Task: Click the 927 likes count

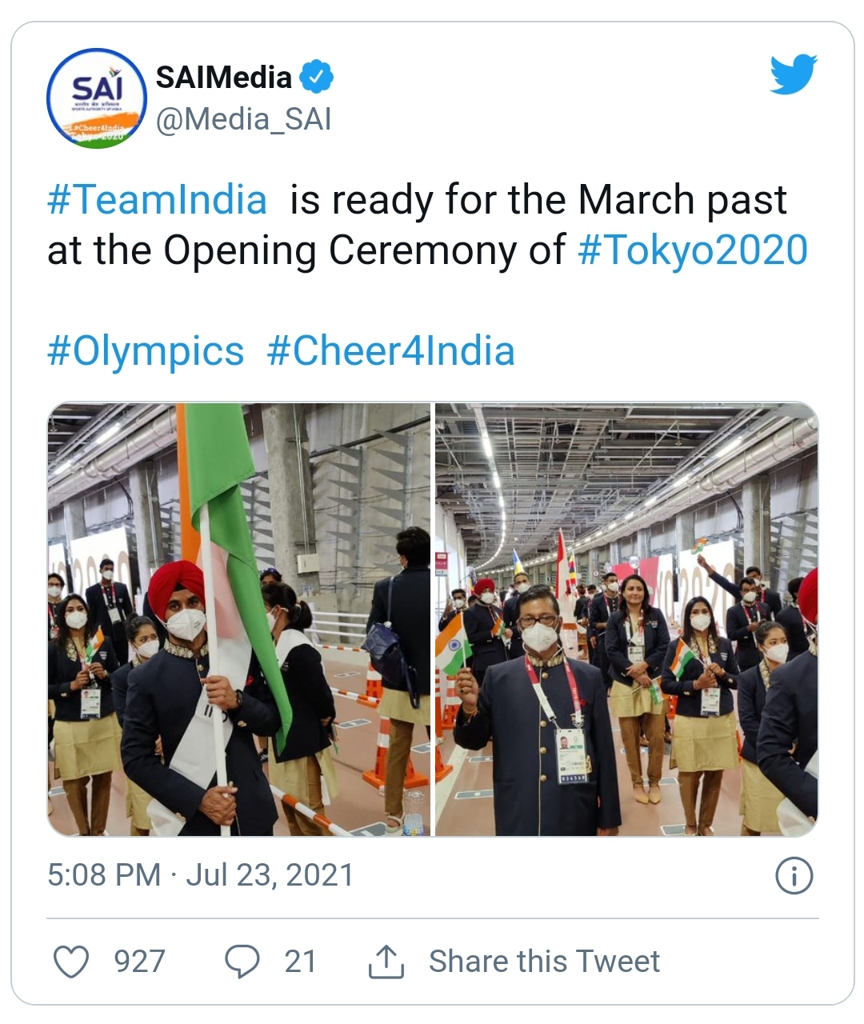Action: 139,961
